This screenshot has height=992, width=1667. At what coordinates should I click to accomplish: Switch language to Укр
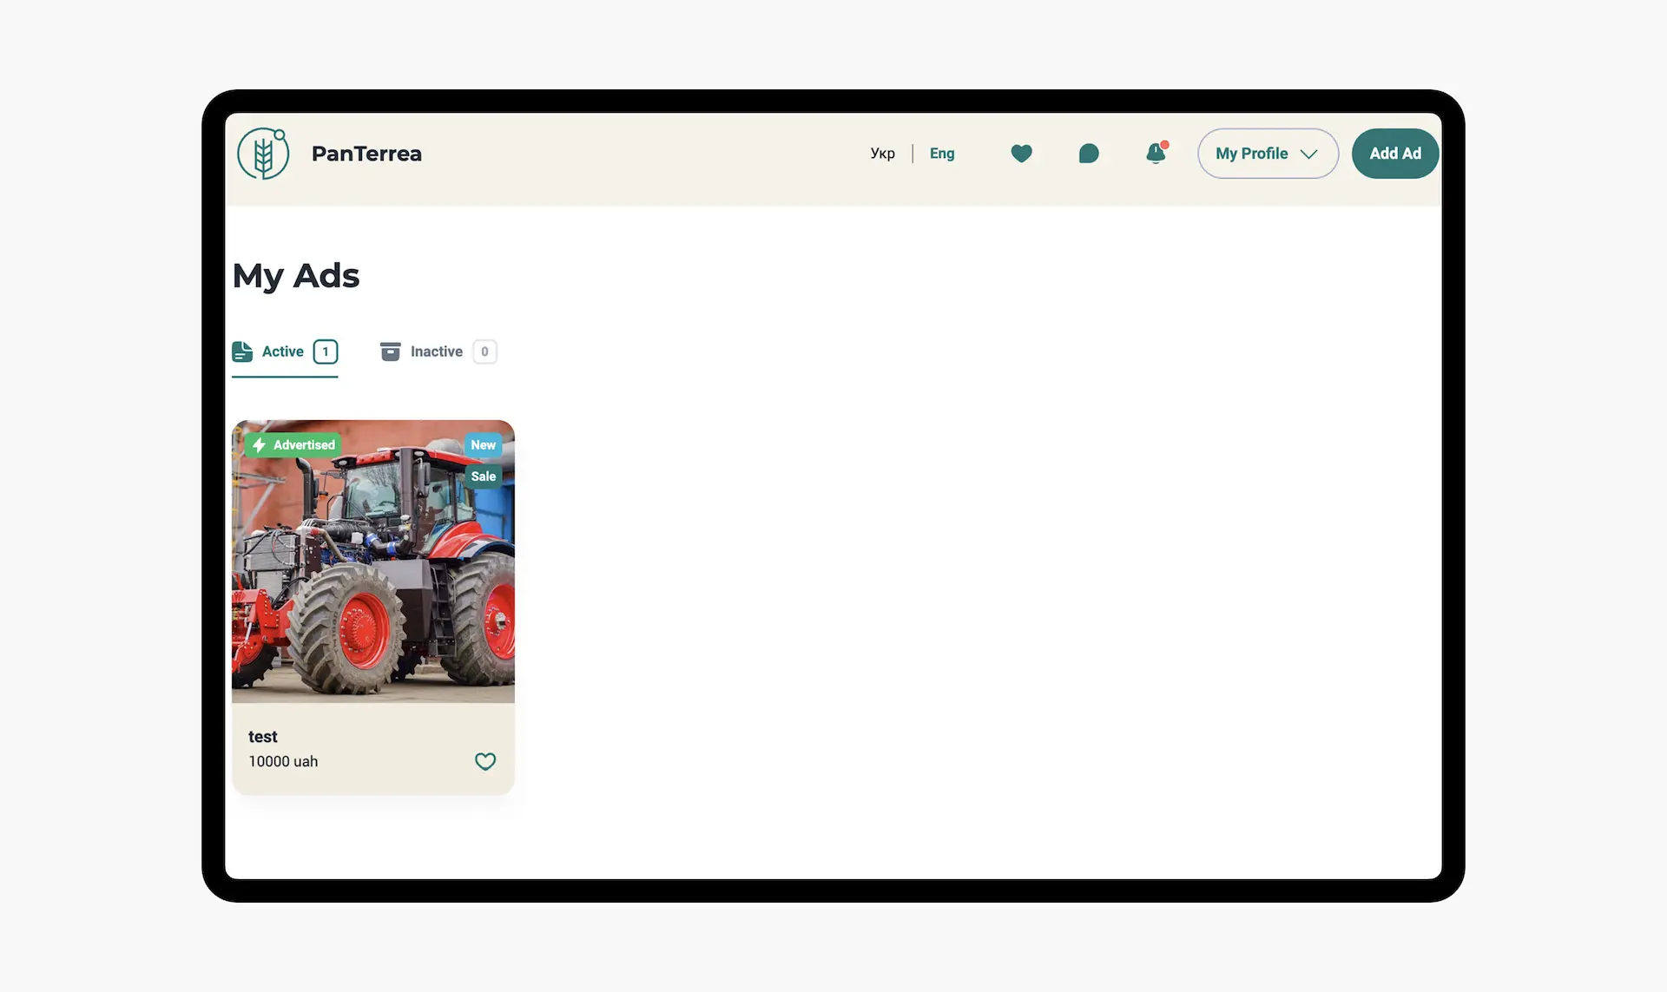click(882, 154)
